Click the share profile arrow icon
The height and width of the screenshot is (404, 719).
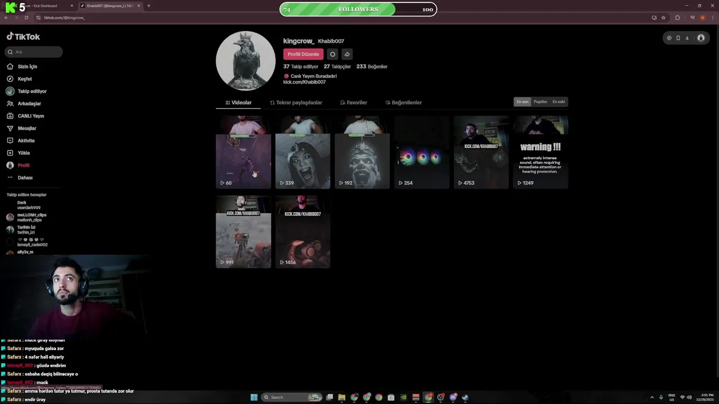click(347, 54)
